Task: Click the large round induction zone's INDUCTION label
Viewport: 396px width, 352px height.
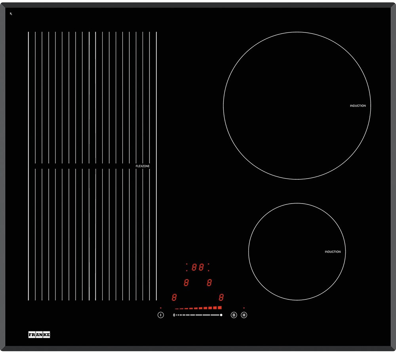Action: click(358, 106)
